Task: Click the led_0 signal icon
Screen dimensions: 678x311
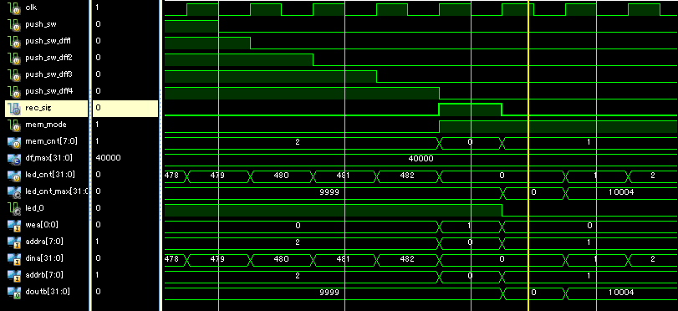Action: pos(14,209)
